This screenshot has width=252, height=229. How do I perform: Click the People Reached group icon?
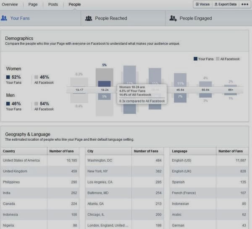89,18
